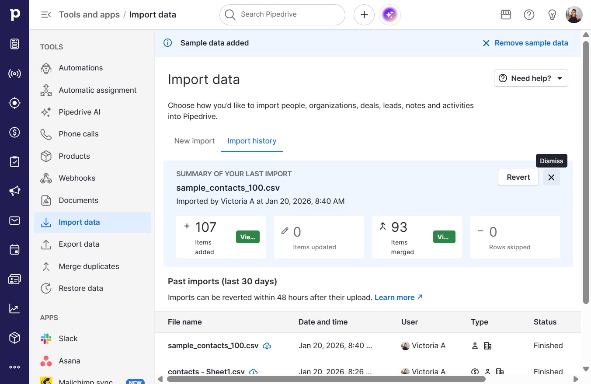The width and height of the screenshot is (591, 384).
Task: Expand the Need help? dropdown
Action: tap(531, 78)
